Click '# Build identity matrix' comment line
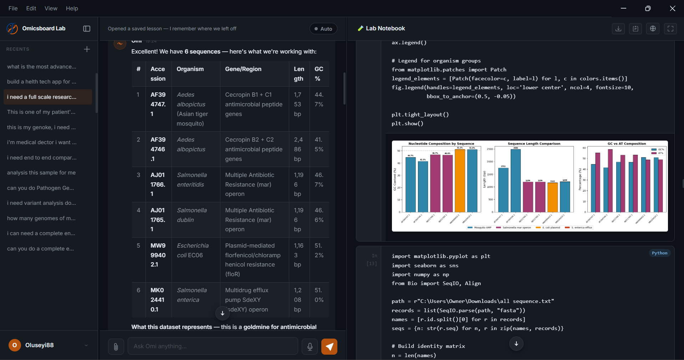Image resolution: width=684 pixels, height=360 pixels. [x=428, y=346]
